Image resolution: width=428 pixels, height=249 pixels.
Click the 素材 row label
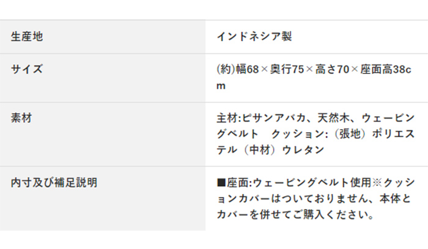(21, 118)
